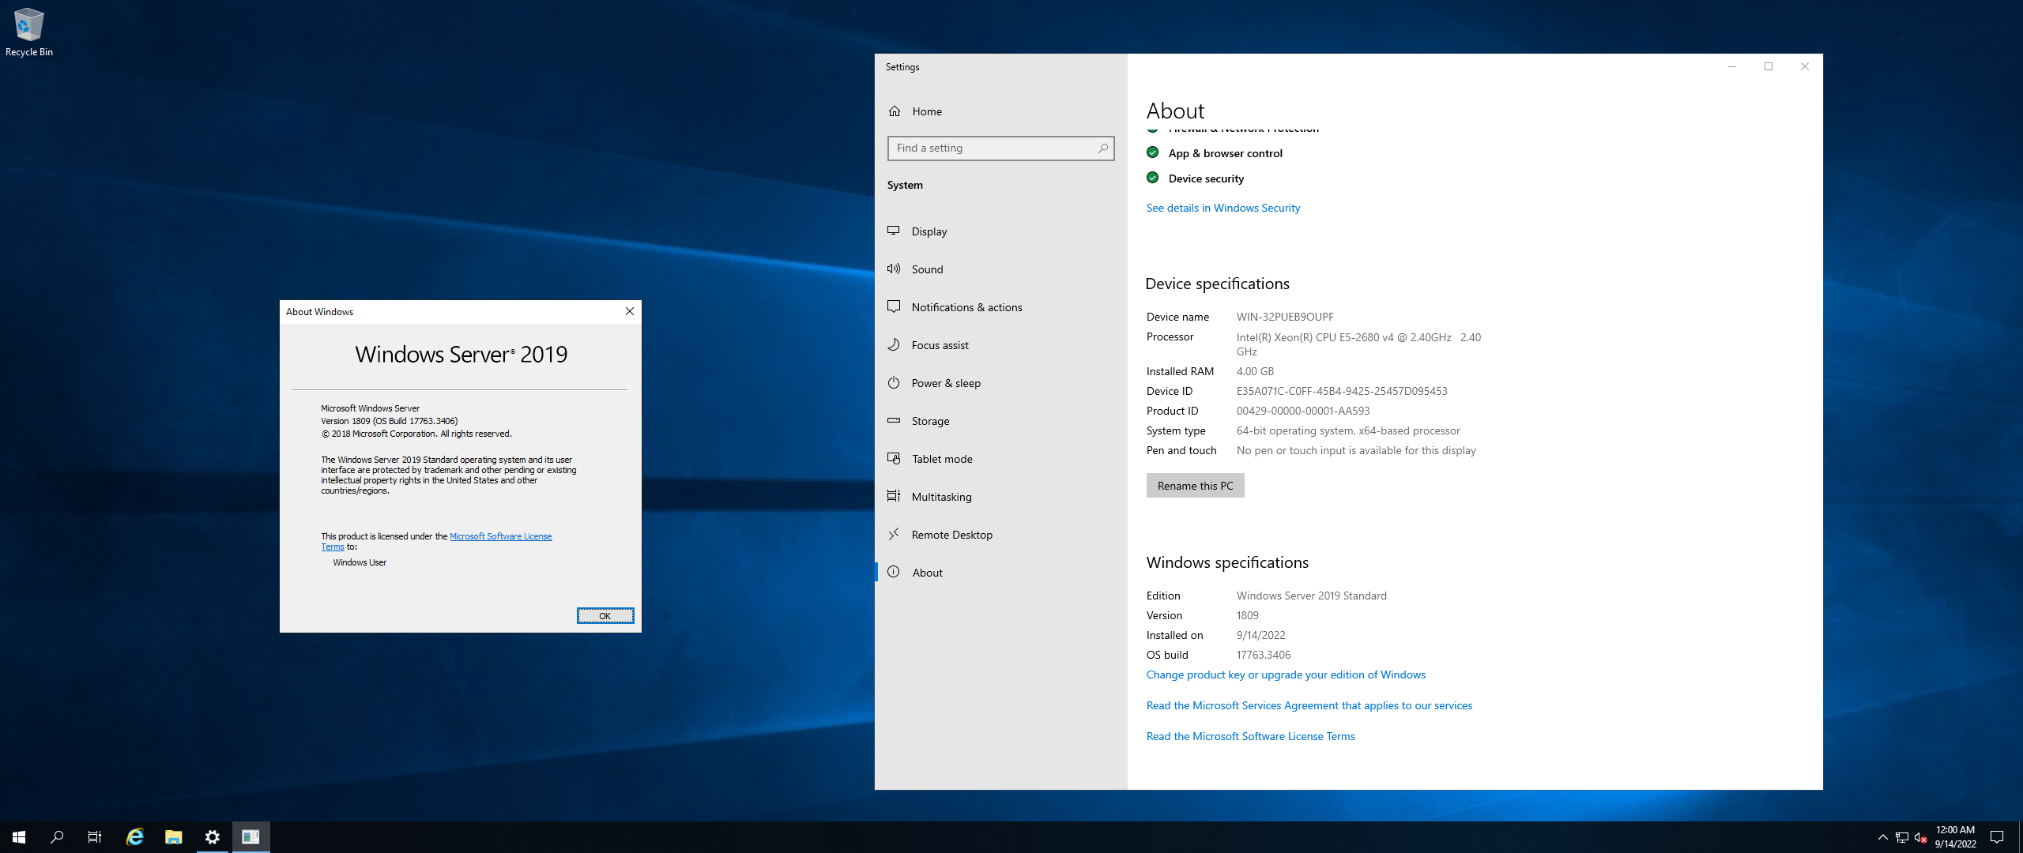2023x853 pixels.
Task: Select the Multitasking icon
Action: point(894,496)
